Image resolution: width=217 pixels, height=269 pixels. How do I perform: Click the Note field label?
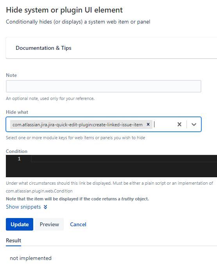click(x=11, y=75)
